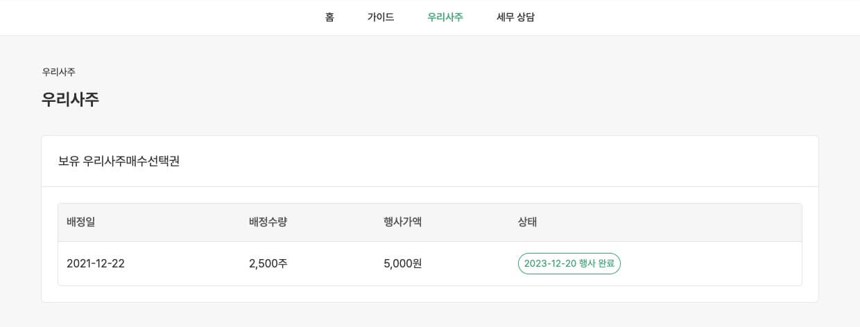
Task: Select the 2021-12-22 grant date cell
Action: [x=96, y=264]
